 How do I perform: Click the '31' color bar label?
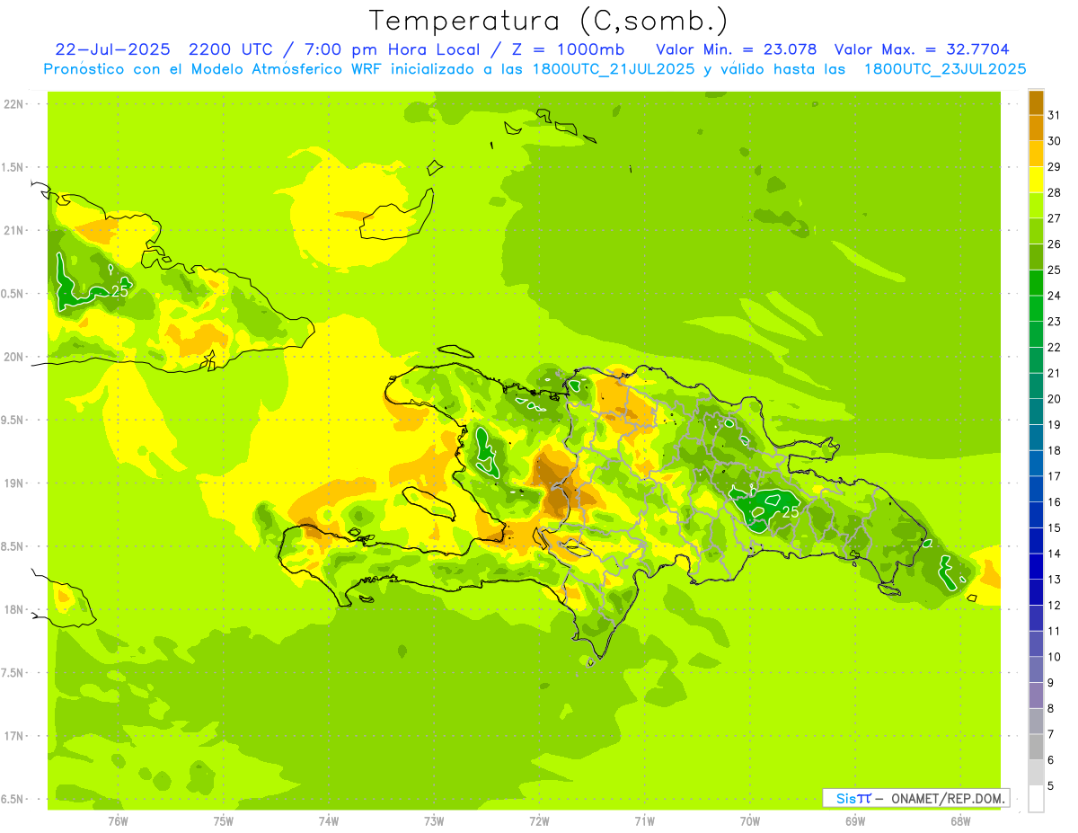click(1055, 115)
